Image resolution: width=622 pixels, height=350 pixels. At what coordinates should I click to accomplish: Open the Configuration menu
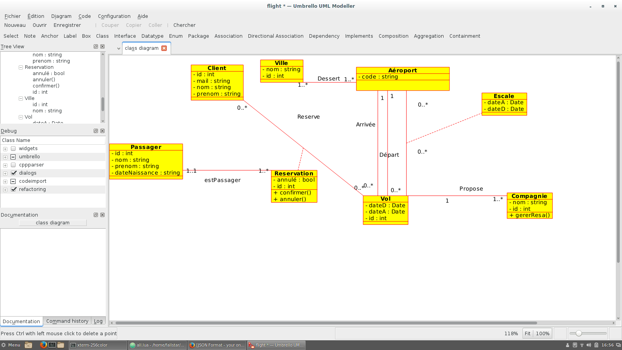coord(114,16)
